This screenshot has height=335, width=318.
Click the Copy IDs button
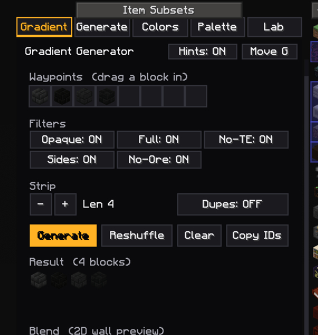point(257,236)
